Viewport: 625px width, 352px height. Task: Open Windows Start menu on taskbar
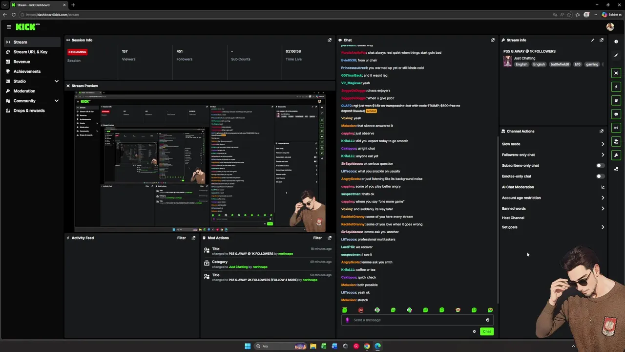(x=248, y=346)
